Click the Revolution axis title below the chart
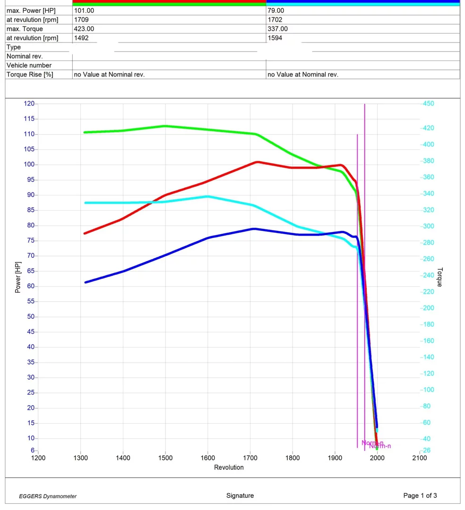Screen dimensions: 465x510 [x=229, y=467]
